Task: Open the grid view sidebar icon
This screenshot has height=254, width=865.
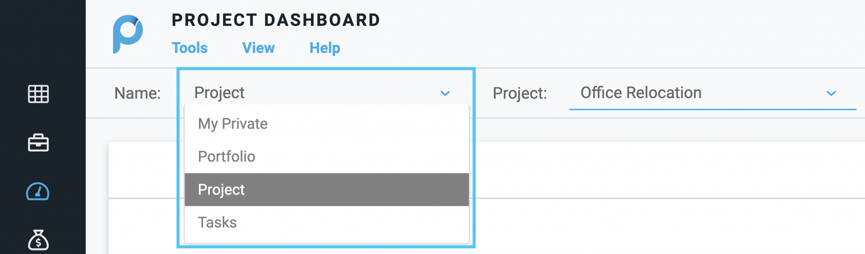Action: point(38,94)
